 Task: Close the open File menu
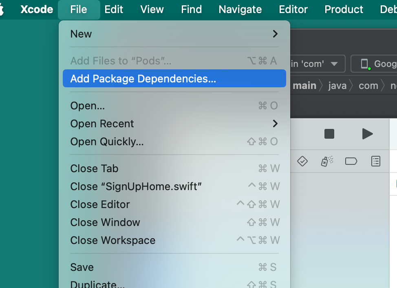tap(79, 10)
